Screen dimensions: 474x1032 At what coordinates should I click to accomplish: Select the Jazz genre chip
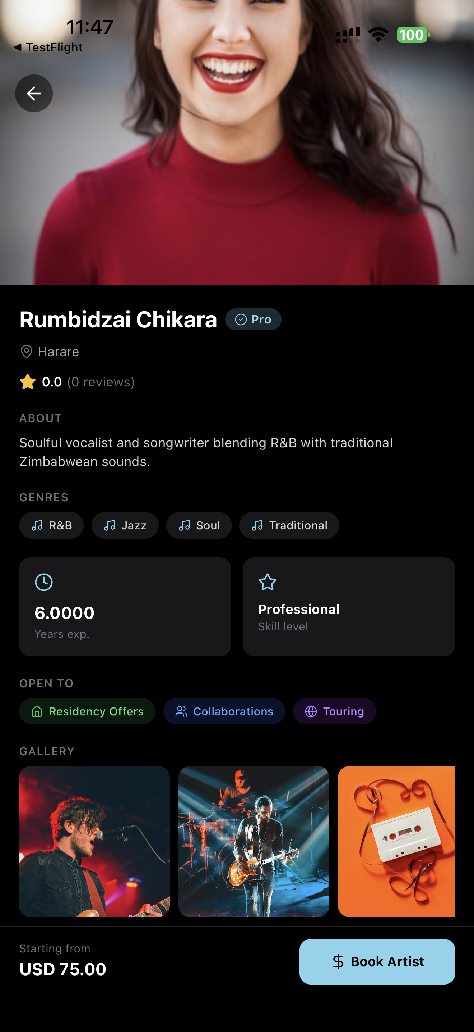(x=125, y=525)
